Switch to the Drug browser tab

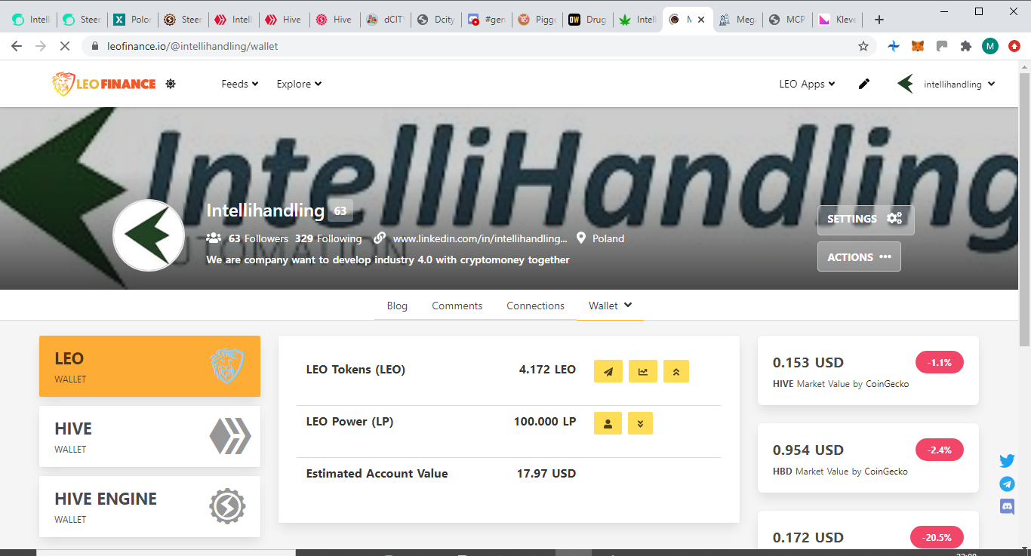(587, 20)
